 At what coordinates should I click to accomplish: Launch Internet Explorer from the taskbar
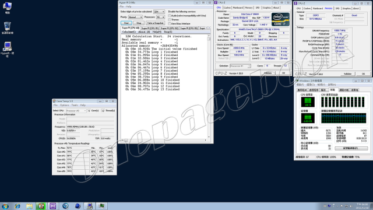click(x=17, y=206)
